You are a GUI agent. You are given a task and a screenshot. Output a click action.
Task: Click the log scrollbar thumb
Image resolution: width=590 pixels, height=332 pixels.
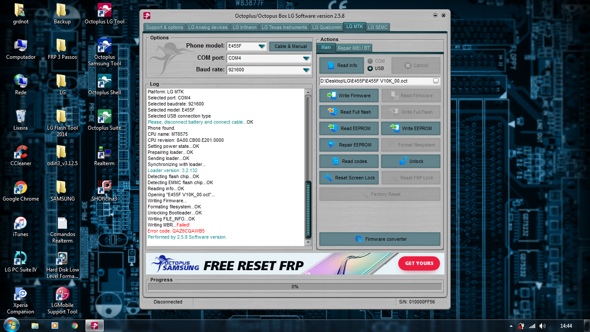[308, 210]
